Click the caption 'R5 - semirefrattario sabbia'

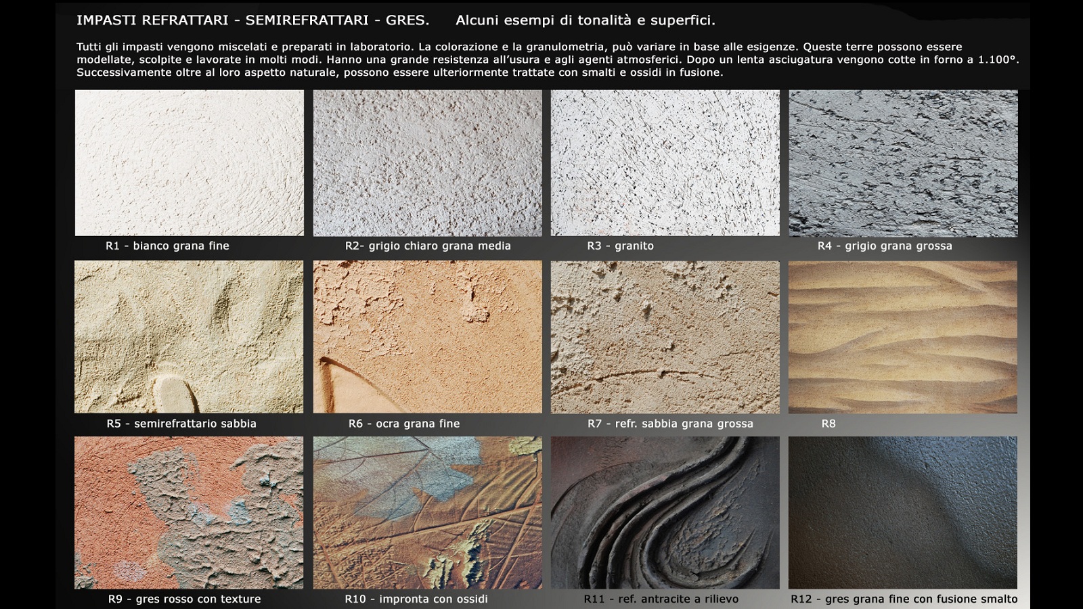181,424
